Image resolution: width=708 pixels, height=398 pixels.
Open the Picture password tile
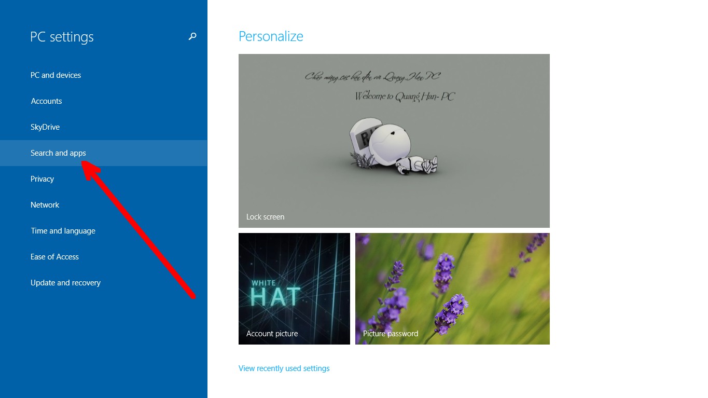(452, 289)
